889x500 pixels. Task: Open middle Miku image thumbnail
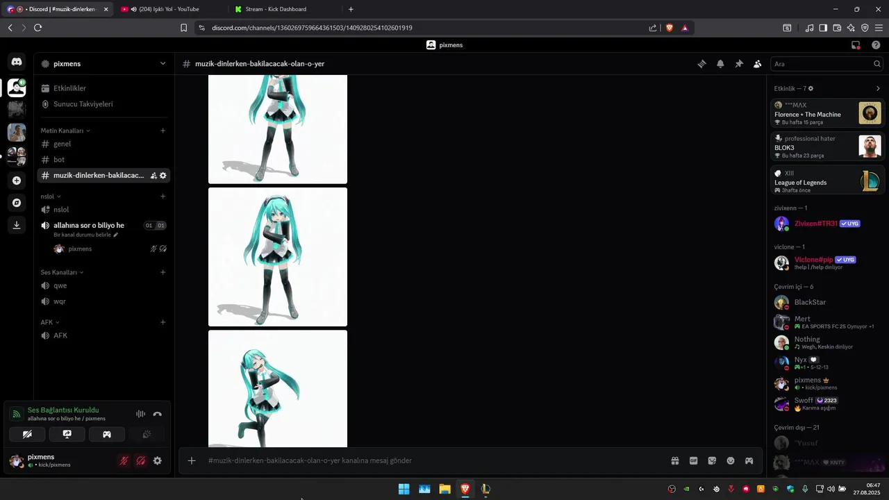[x=278, y=257]
